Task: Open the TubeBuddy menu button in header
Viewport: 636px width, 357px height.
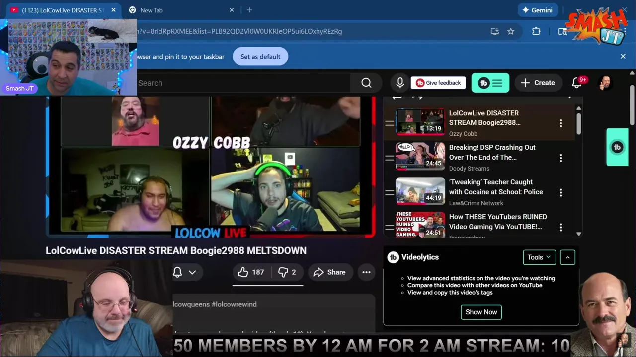Action: 490,83
